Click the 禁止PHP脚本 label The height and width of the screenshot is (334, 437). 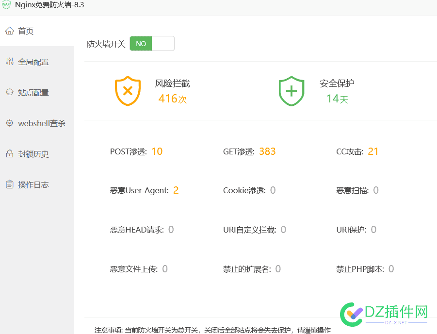pyautogui.click(x=360, y=269)
